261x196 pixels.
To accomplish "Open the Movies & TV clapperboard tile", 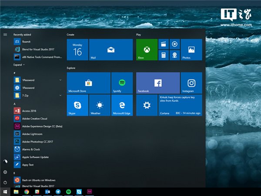I will coord(164,44).
